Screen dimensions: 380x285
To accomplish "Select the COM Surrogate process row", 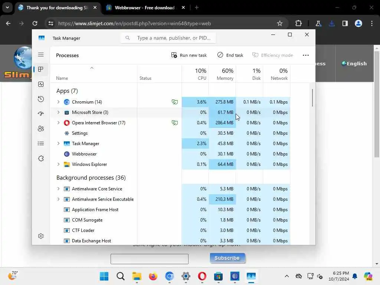I will tap(170, 220).
